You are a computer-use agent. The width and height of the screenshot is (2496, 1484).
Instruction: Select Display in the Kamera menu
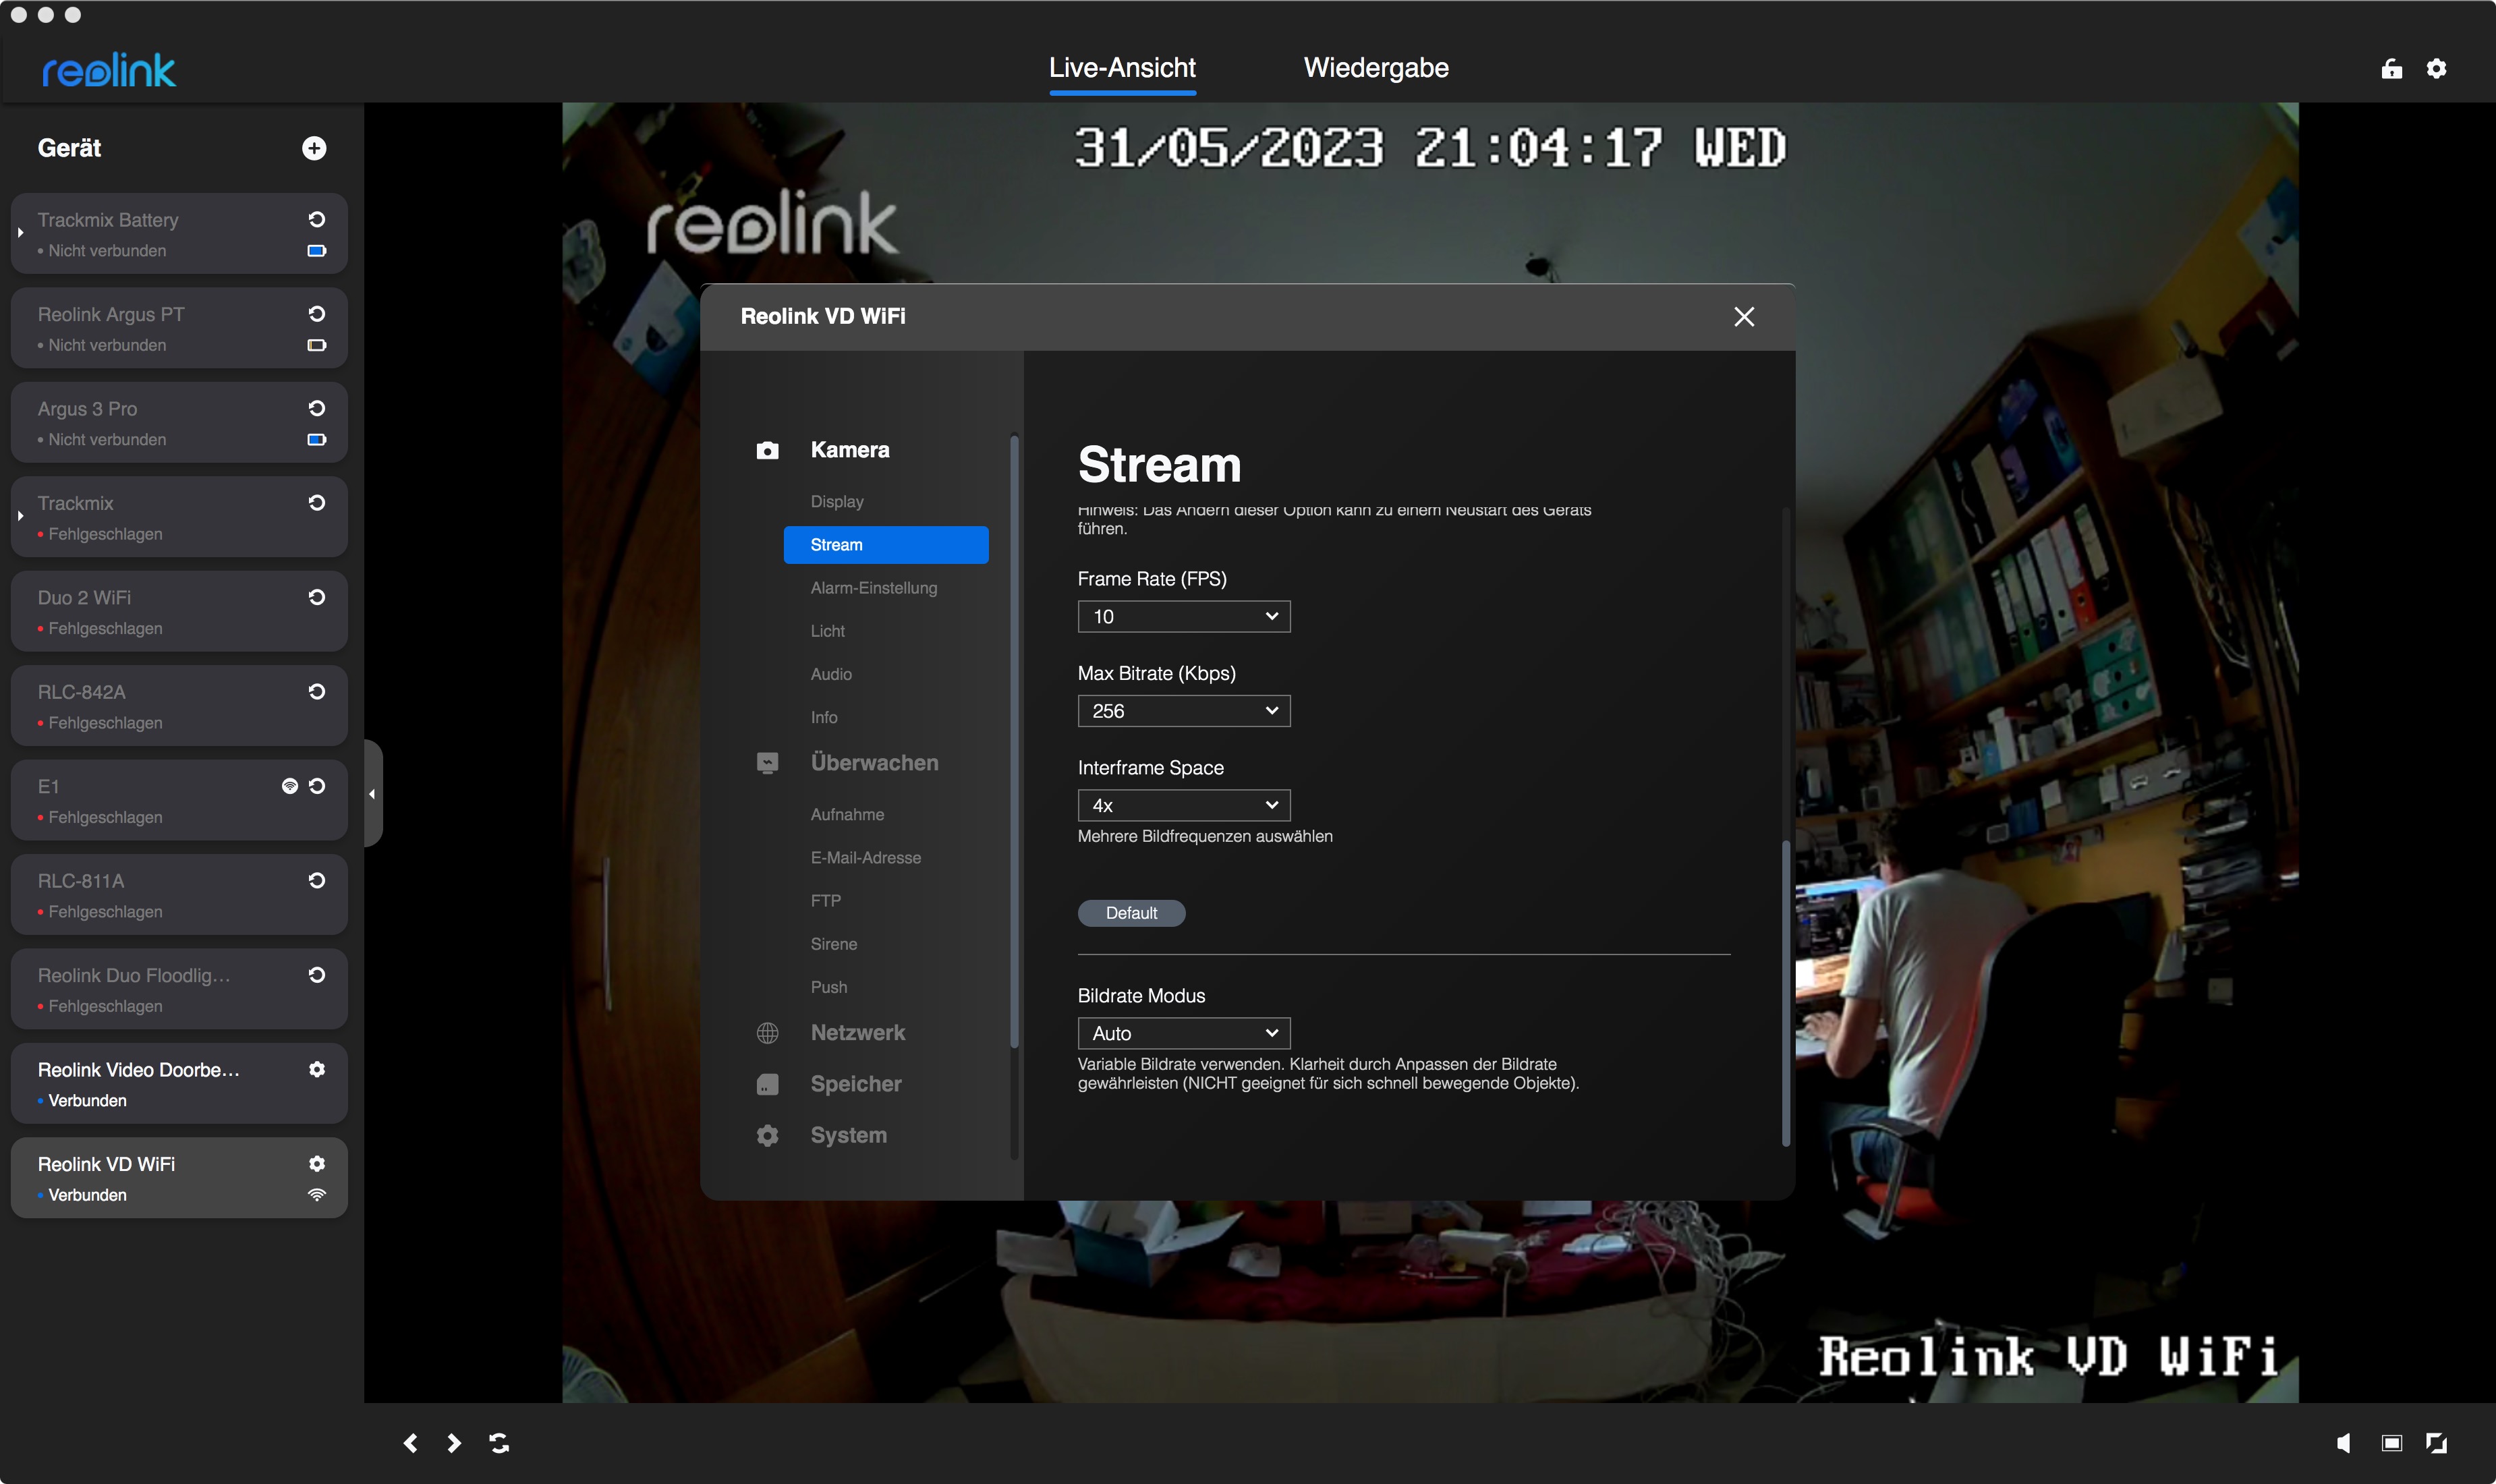click(x=837, y=501)
